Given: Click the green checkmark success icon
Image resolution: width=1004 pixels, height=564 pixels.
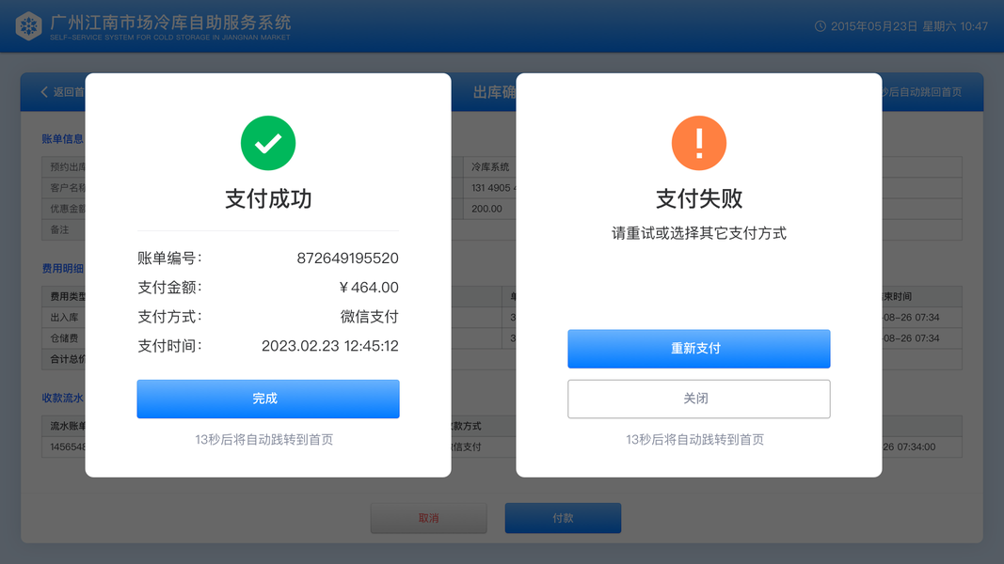Looking at the screenshot, I should coord(267,143).
